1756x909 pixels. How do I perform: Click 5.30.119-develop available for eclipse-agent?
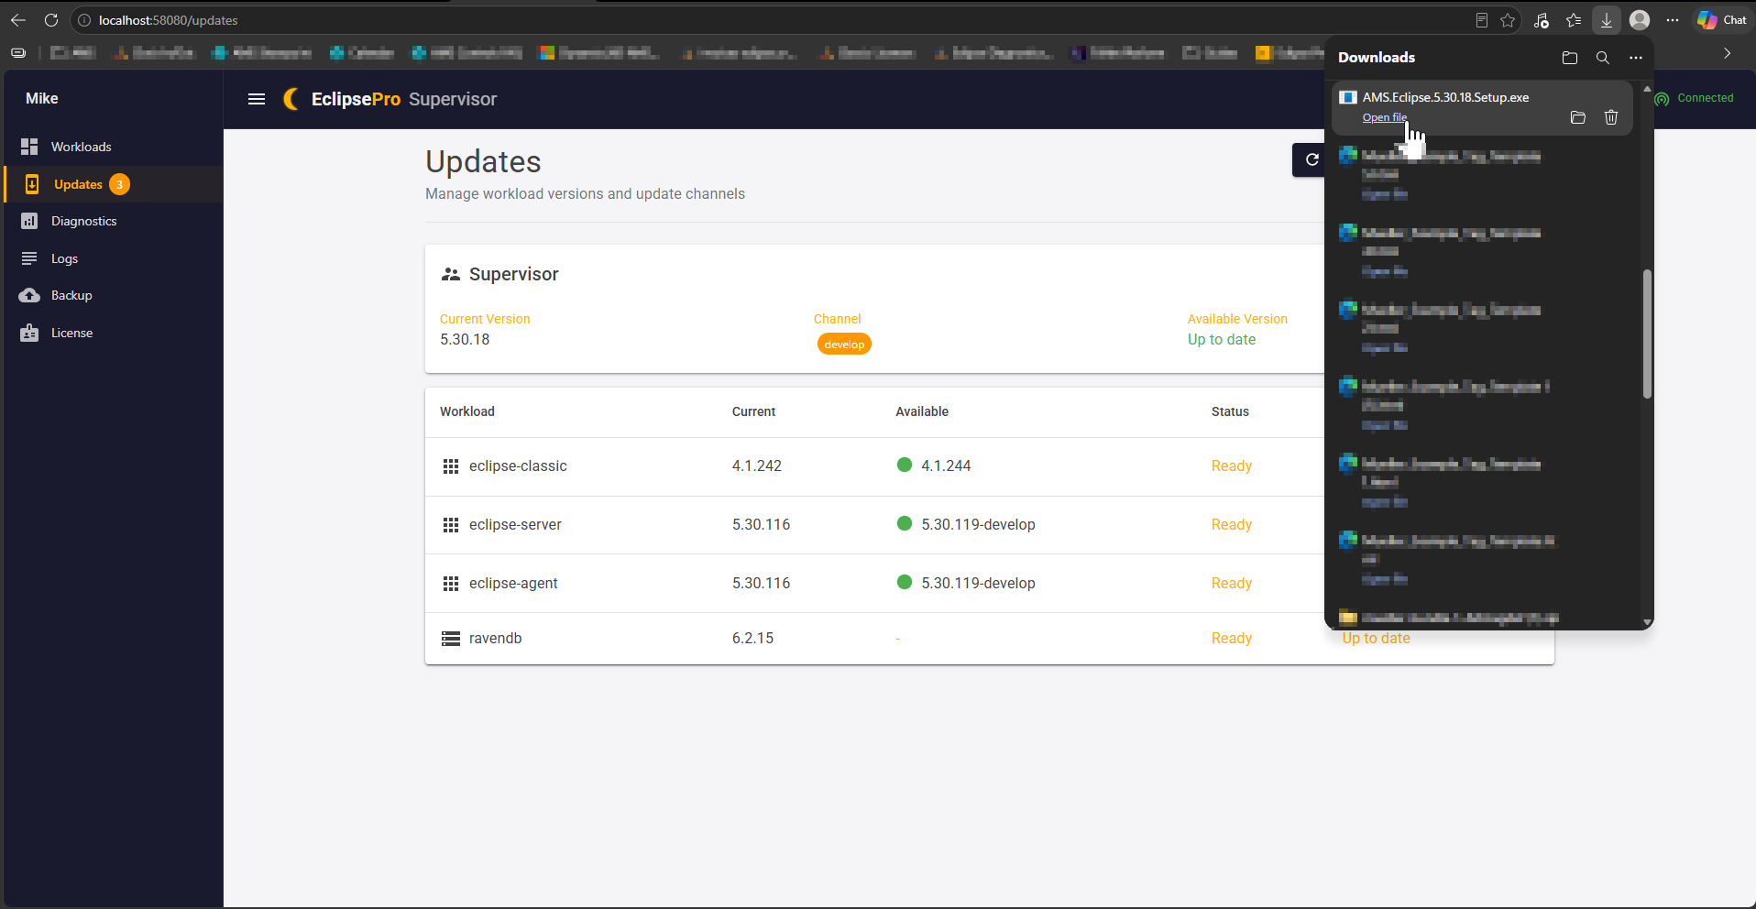978,583
